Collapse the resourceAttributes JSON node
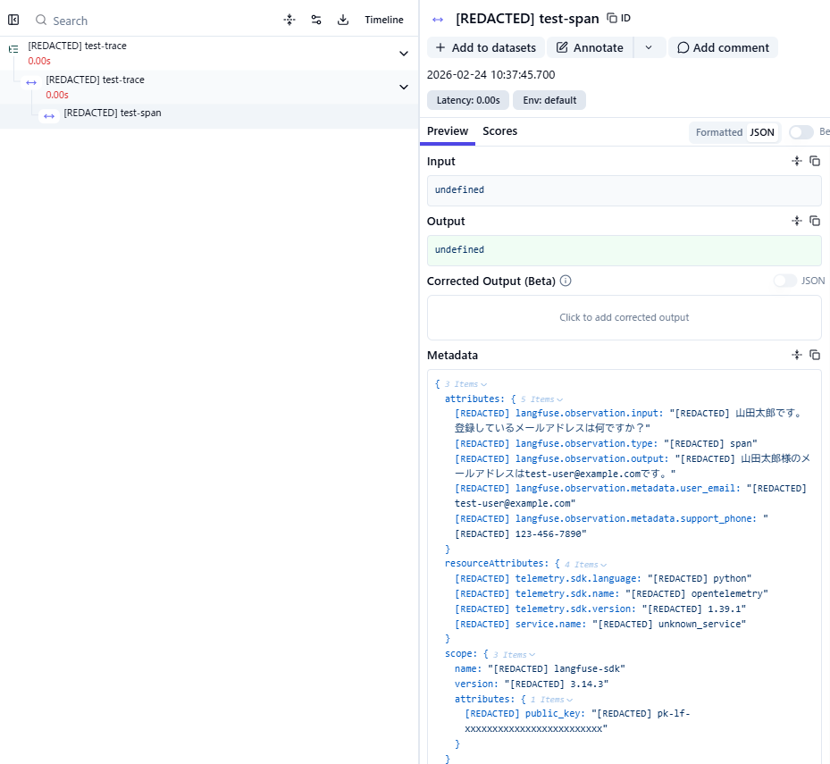This screenshot has height=764, width=830. pyautogui.click(x=604, y=565)
